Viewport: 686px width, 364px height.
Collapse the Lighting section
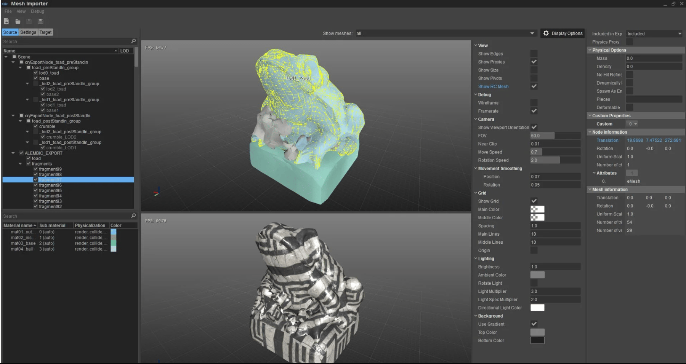click(476, 259)
